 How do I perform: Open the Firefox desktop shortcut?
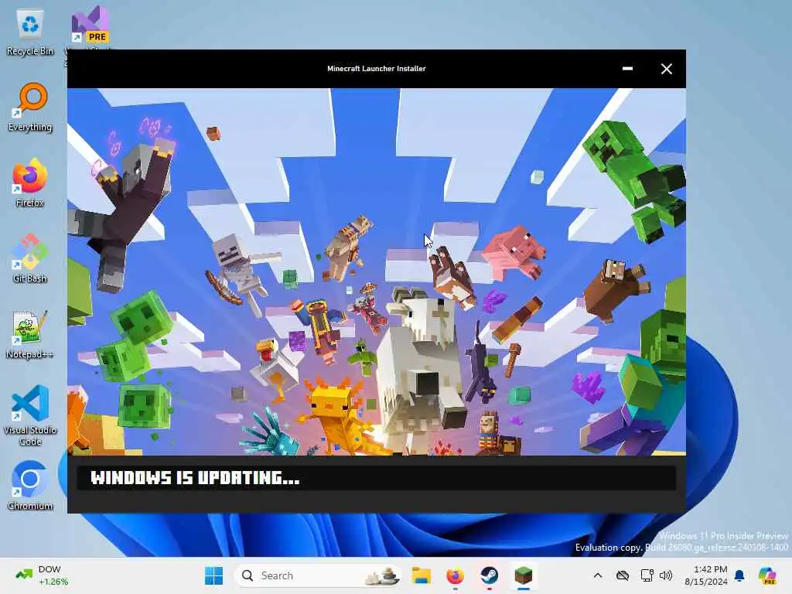click(x=30, y=183)
